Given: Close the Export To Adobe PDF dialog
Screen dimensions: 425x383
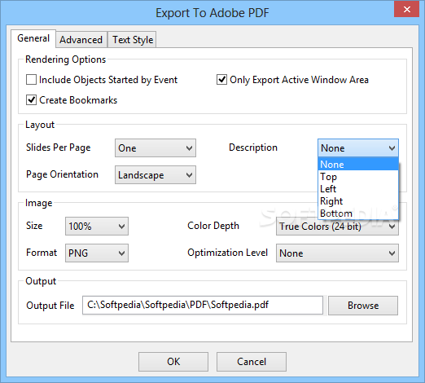Looking at the screenshot, I should pyautogui.click(x=407, y=9).
